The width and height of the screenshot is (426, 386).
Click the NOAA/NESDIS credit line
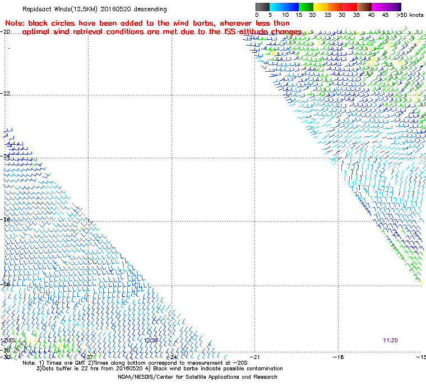click(x=197, y=377)
